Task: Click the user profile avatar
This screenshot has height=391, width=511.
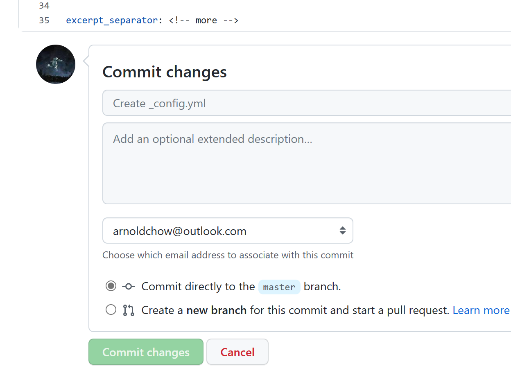Action: 56,64
